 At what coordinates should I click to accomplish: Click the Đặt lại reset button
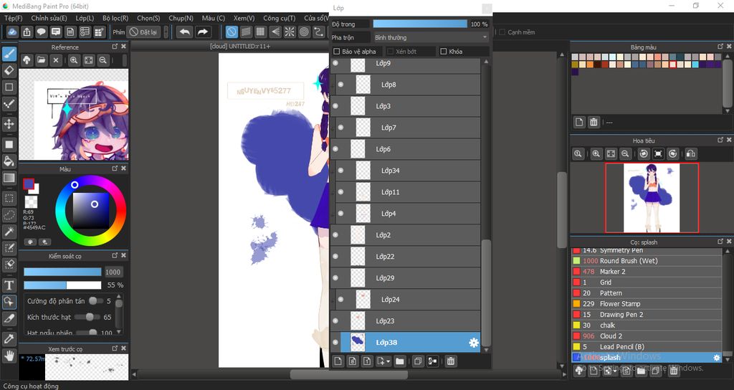coord(143,32)
